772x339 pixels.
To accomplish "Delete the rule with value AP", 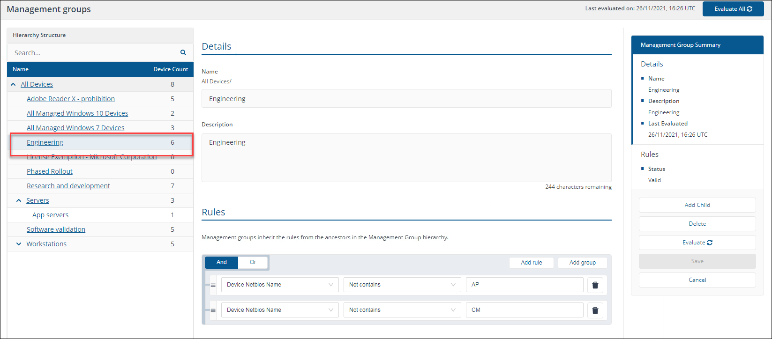I will pos(595,285).
